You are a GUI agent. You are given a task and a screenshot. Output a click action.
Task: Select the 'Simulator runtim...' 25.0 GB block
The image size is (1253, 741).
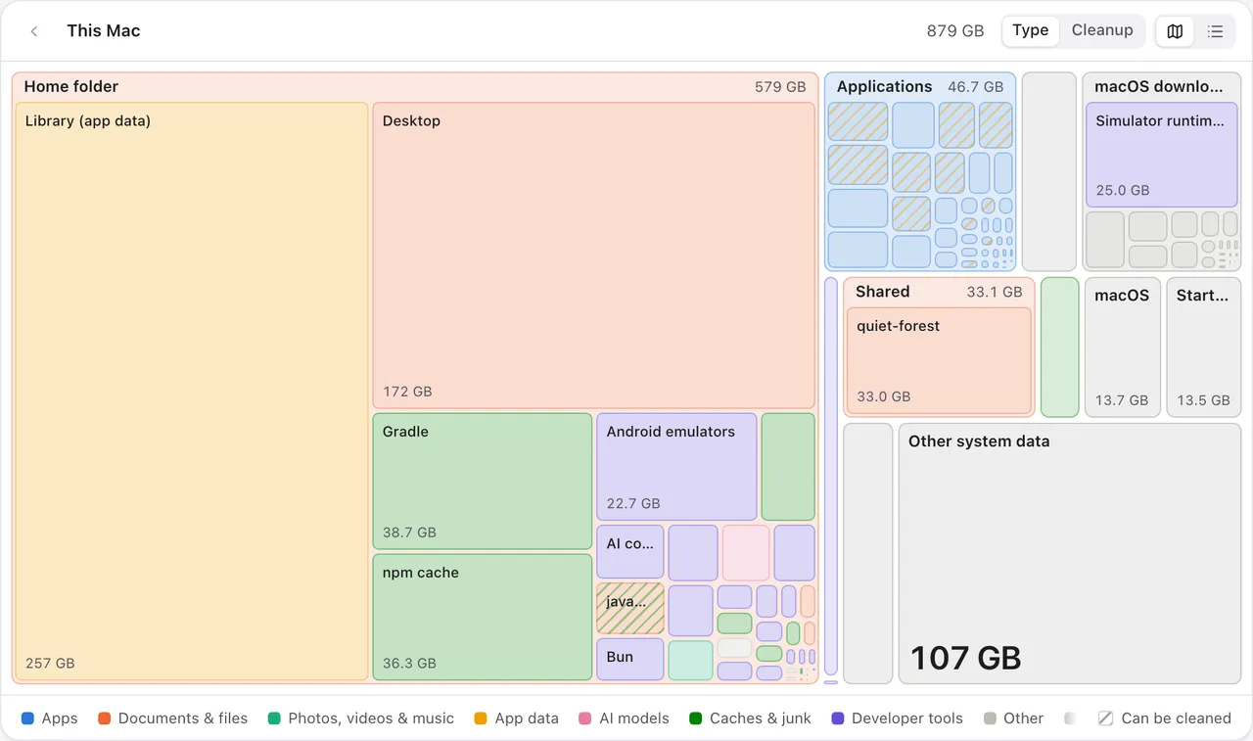click(x=1162, y=155)
